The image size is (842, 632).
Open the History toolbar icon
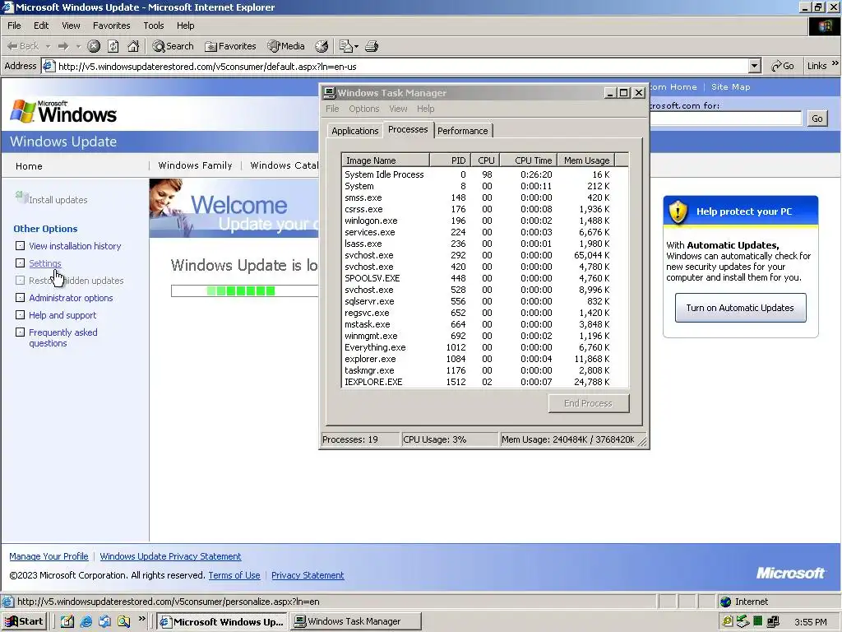(x=322, y=46)
